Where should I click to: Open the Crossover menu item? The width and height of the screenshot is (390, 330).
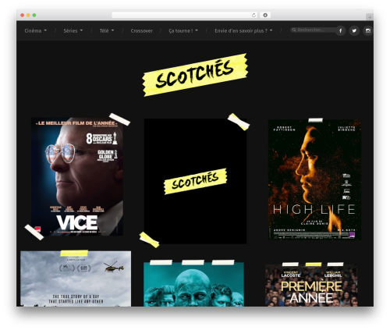point(142,30)
